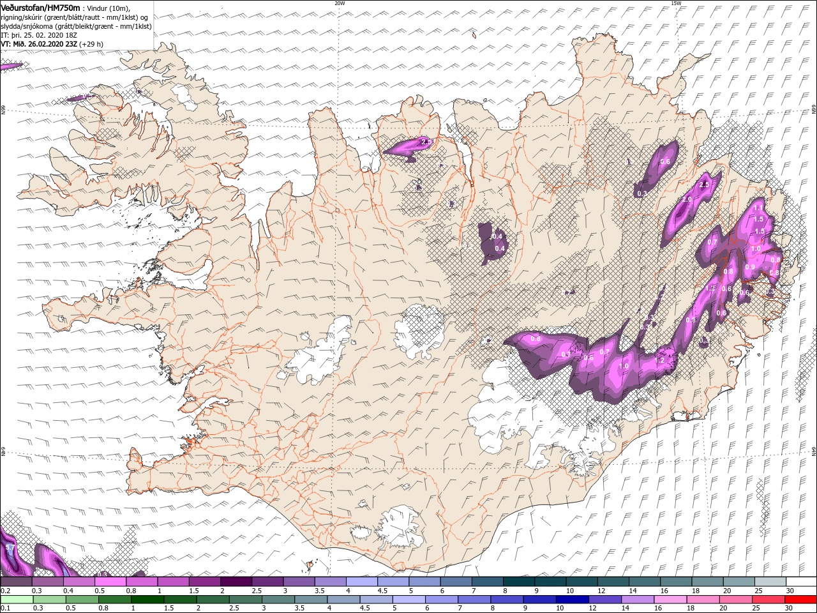Screen dimensions: 817x613
Task: Pick the lower legend swatch starting at 3
Action: [x=278, y=600]
